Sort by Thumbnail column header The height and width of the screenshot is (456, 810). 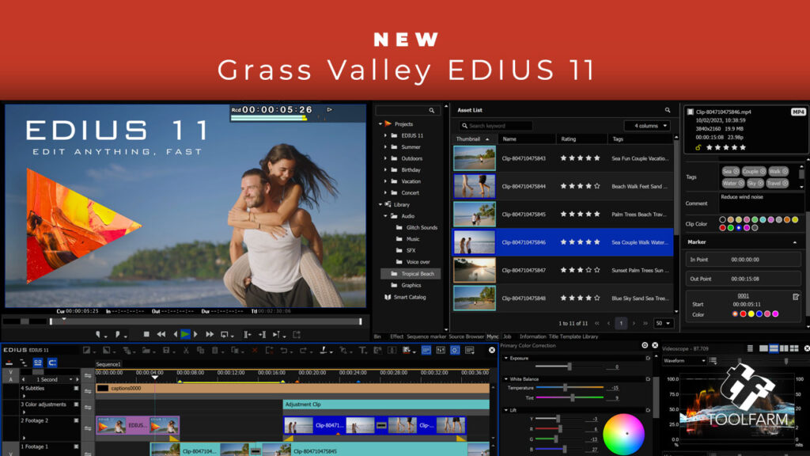point(475,139)
